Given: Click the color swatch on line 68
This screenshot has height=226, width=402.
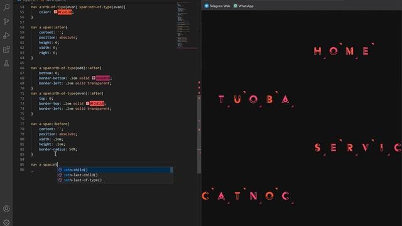Looking at the screenshot, I should point(94,78).
